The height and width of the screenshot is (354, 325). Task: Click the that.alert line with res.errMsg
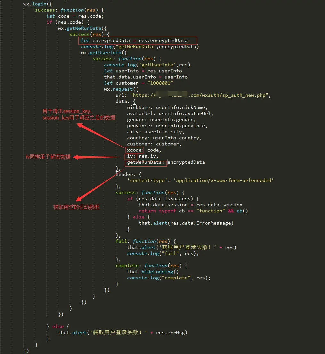click(122, 333)
